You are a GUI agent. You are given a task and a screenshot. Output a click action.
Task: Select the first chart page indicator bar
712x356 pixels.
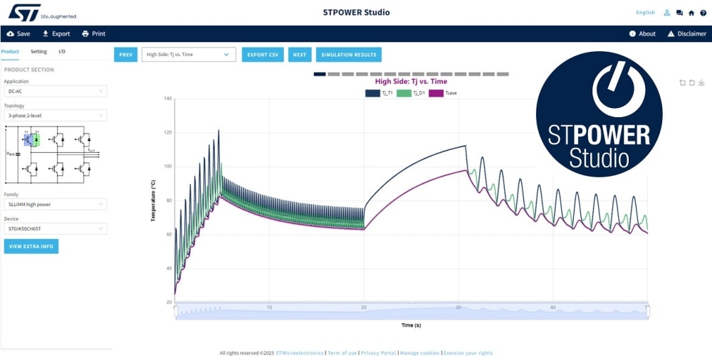point(320,74)
